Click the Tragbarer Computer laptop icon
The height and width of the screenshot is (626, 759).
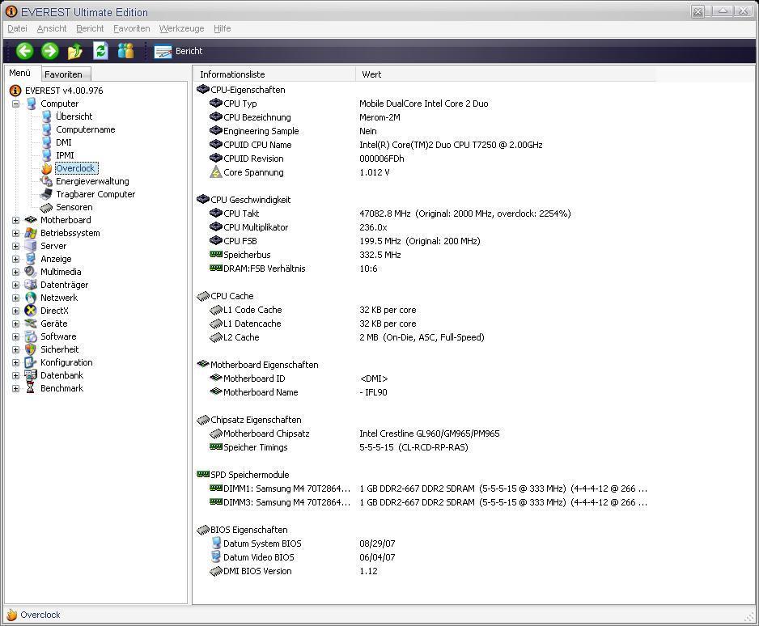click(x=46, y=194)
